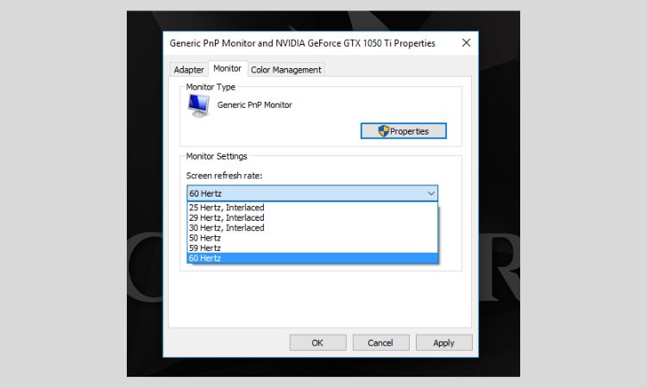The image size is (647, 388).
Task: Close the Properties dialog window
Action: coord(466,43)
